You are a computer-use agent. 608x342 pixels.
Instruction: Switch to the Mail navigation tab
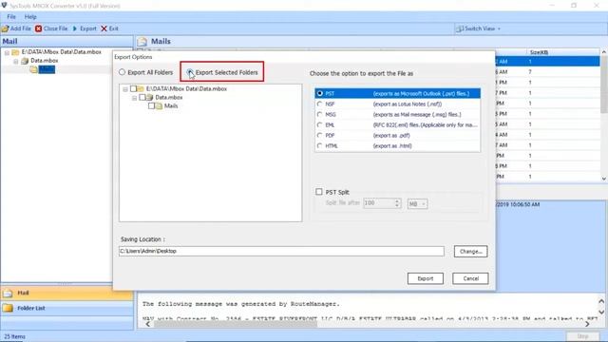(x=66, y=294)
